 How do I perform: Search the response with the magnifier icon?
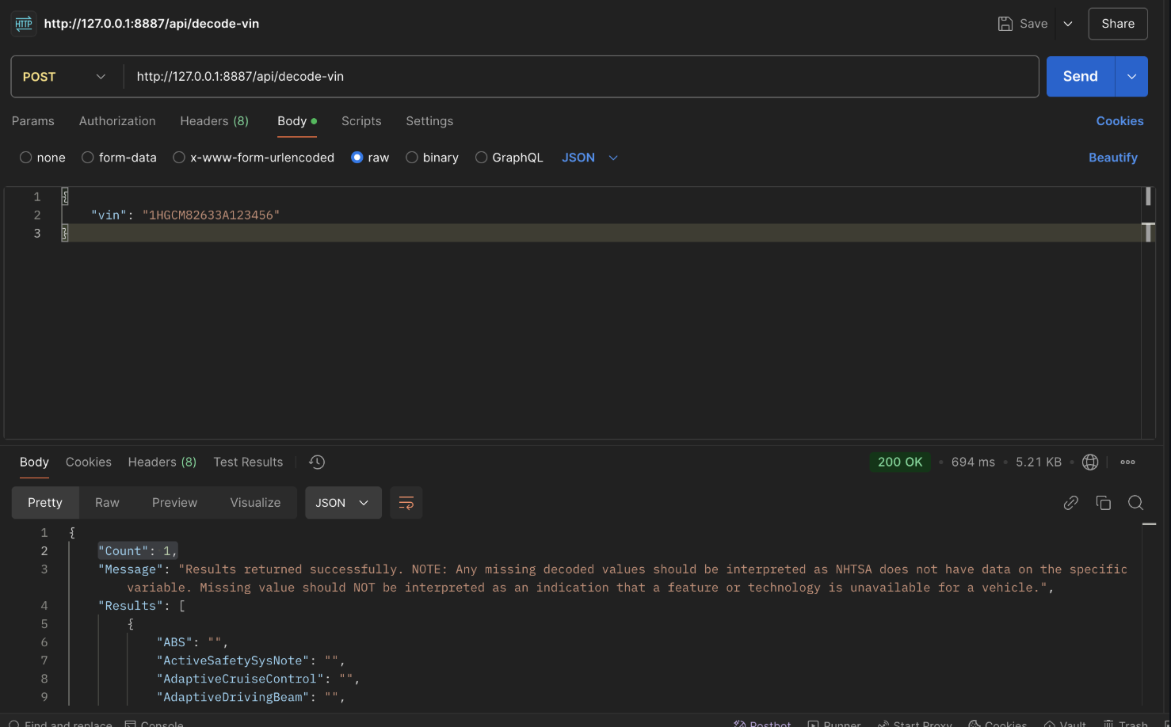click(1135, 503)
